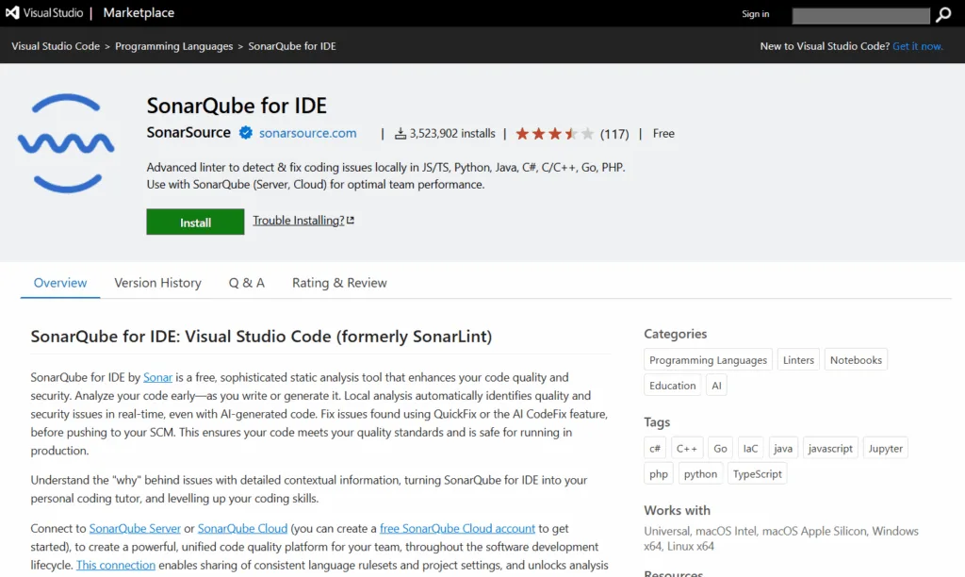Image resolution: width=965 pixels, height=577 pixels.
Task: Click the 3,523,902 installs text
Action: [452, 134]
